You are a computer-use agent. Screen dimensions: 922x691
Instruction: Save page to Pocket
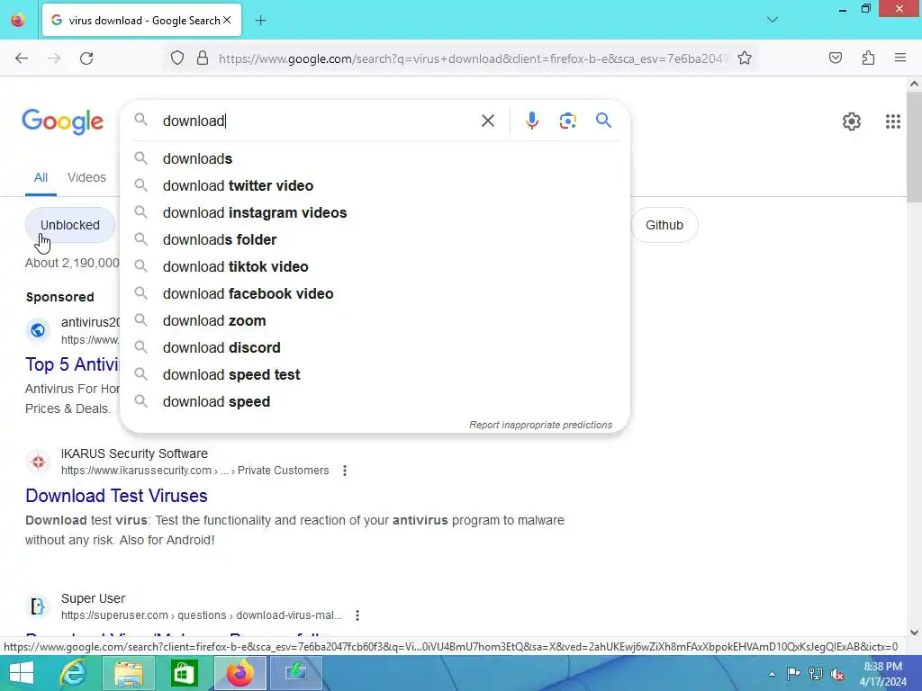click(x=835, y=58)
